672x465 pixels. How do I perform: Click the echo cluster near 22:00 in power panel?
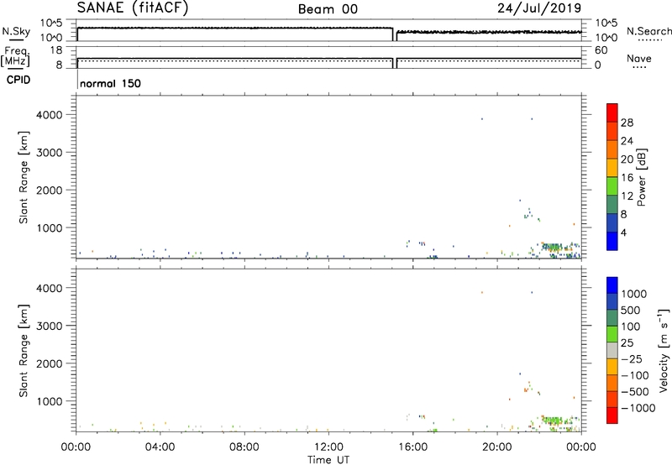555,249
